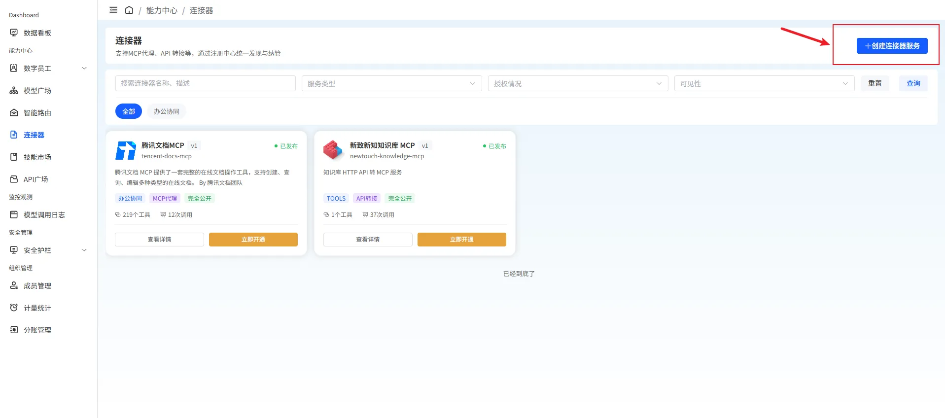The height and width of the screenshot is (418, 945).
Task: Click the 计量统计 clock icon
Action: click(x=14, y=308)
